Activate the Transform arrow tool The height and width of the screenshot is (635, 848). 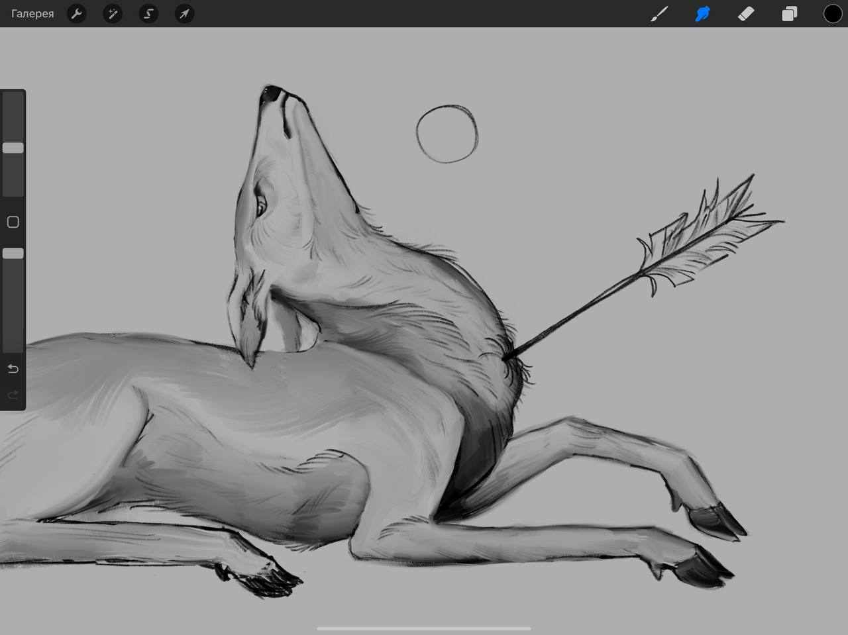(184, 14)
